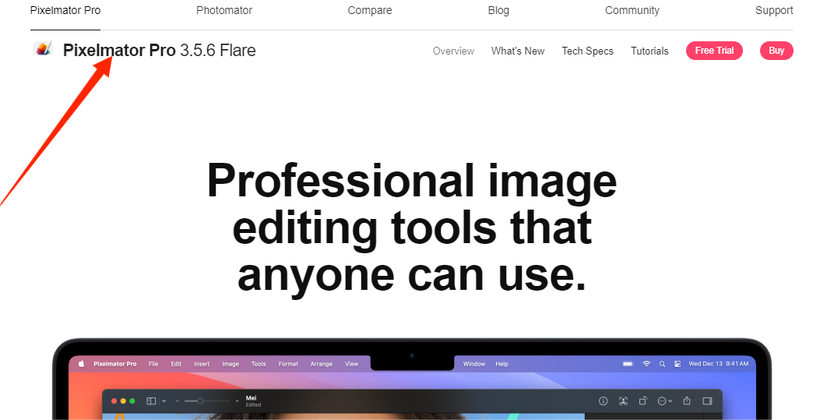Open the Image menu in the mockup

point(231,364)
